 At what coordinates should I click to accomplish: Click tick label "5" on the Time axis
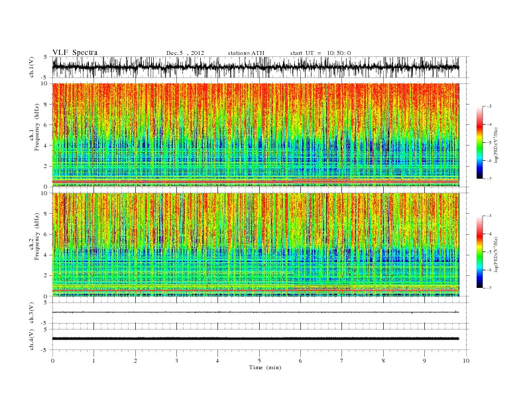click(259, 361)
